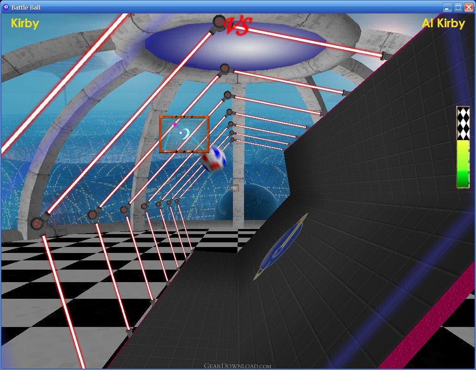Click the checkered top of power meter

click(x=463, y=123)
